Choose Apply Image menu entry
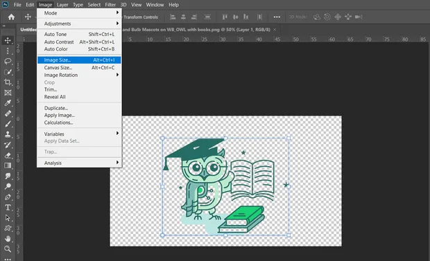The height and width of the screenshot is (261, 430). [x=79, y=115]
